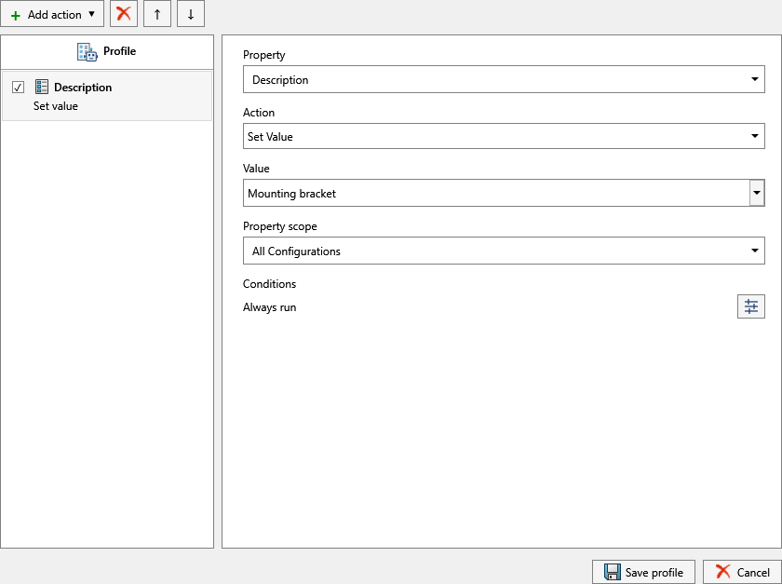Screen dimensions: 782x584
Task: Uncheck the Description action checkbox
Action: coord(18,88)
